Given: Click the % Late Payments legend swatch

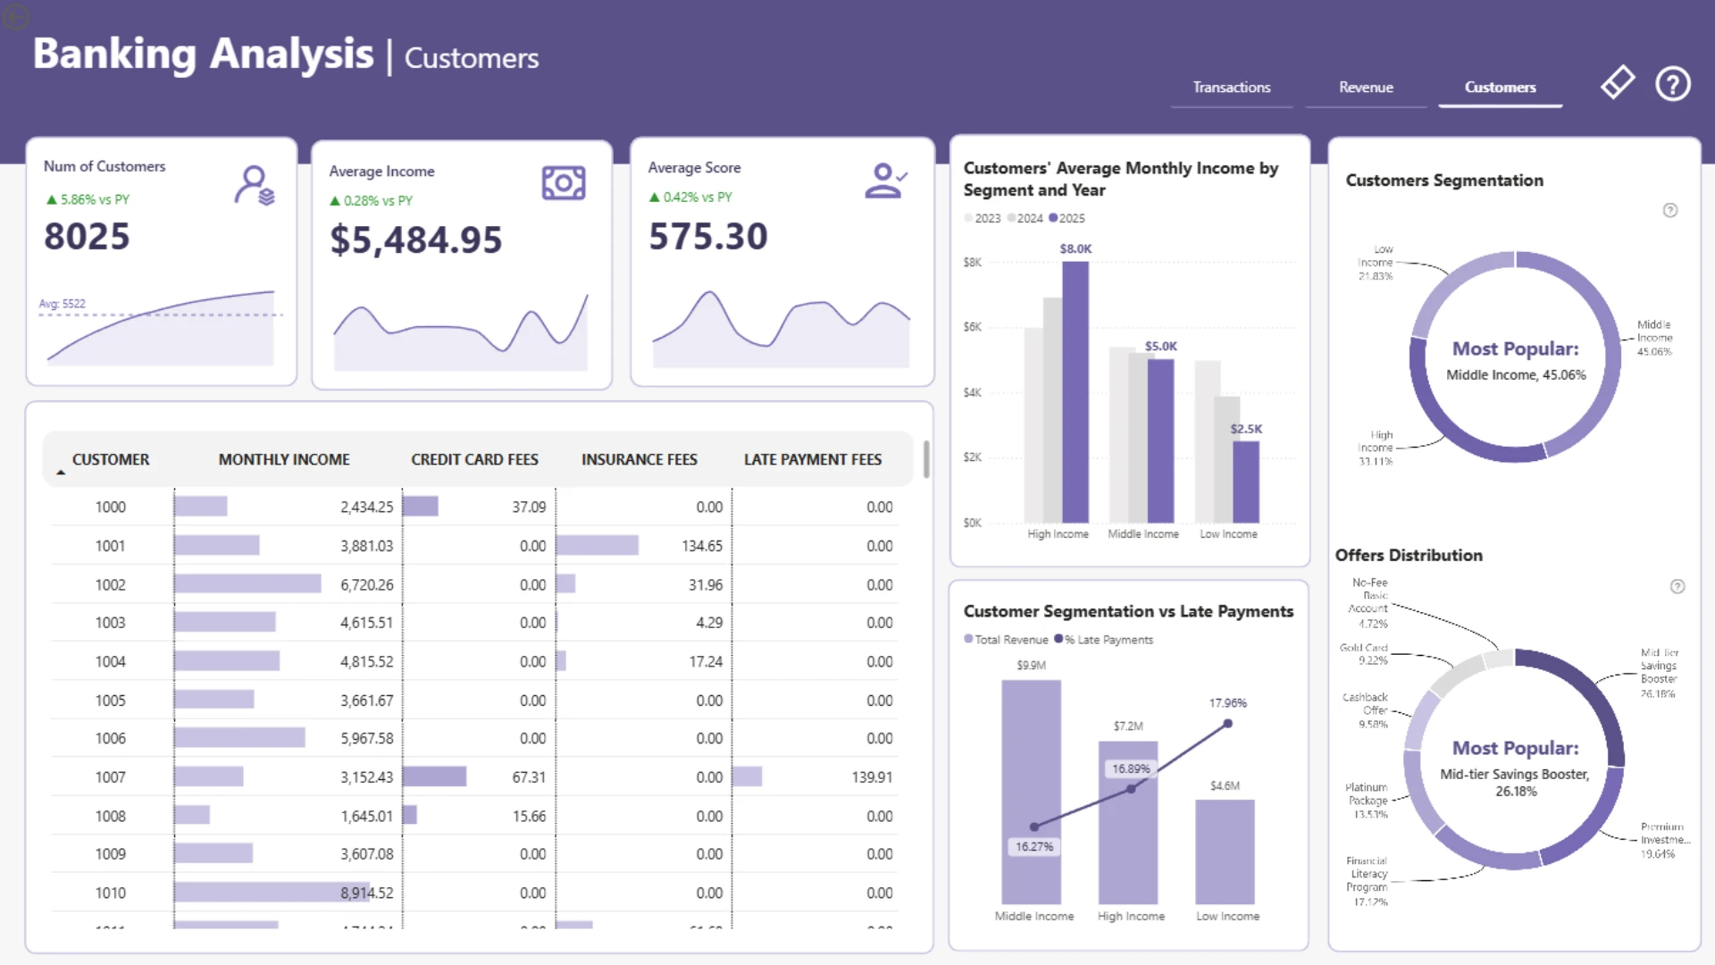Looking at the screenshot, I should tap(1058, 639).
